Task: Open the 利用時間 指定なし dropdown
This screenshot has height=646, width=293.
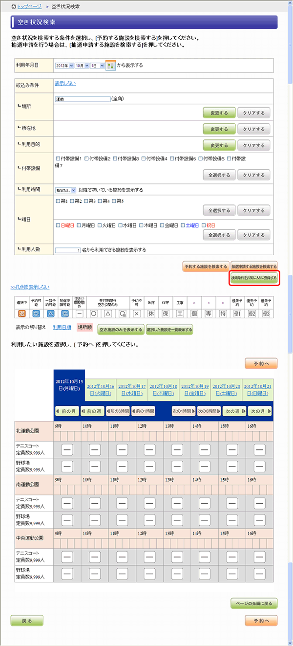Action: click(66, 190)
